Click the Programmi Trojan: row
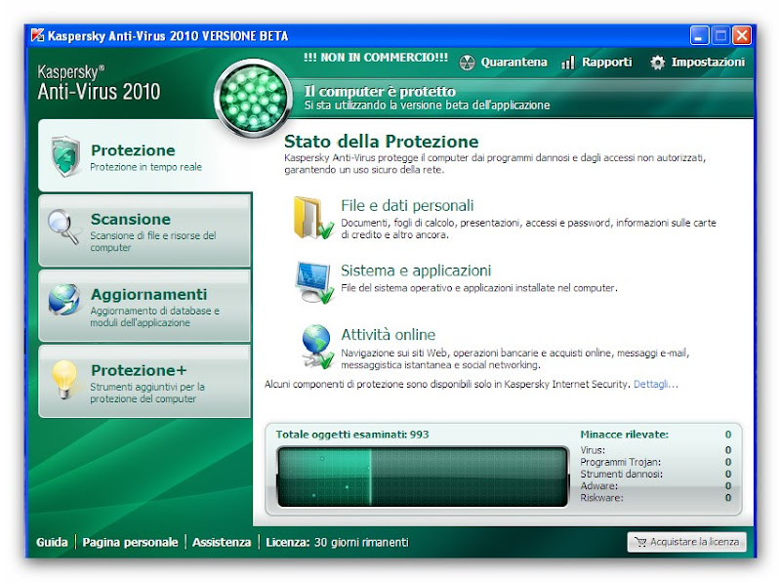Screen dimensions: 781x582 click(655, 462)
